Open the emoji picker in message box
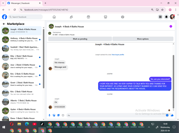 (x=167, y=115)
